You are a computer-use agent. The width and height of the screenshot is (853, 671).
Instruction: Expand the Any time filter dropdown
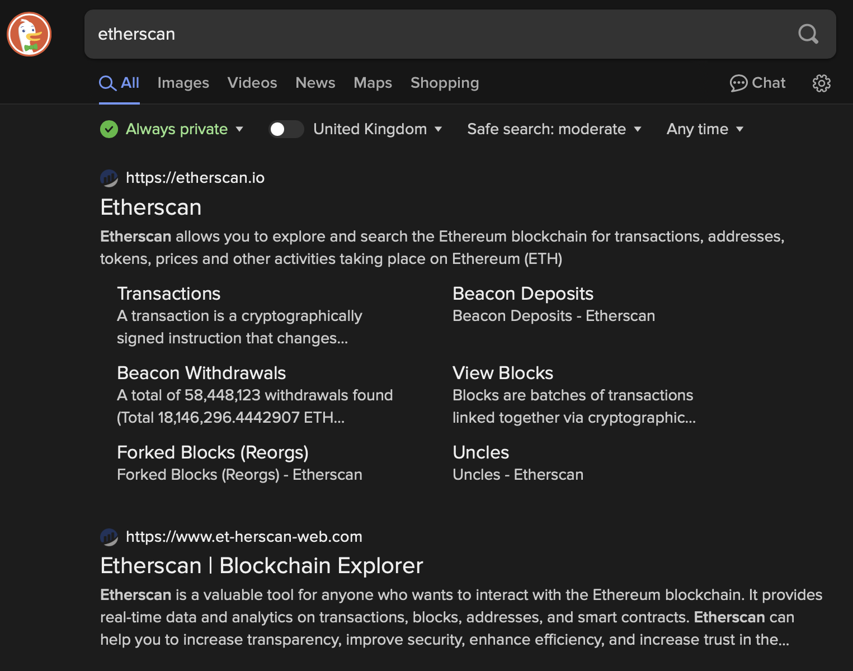click(x=704, y=129)
